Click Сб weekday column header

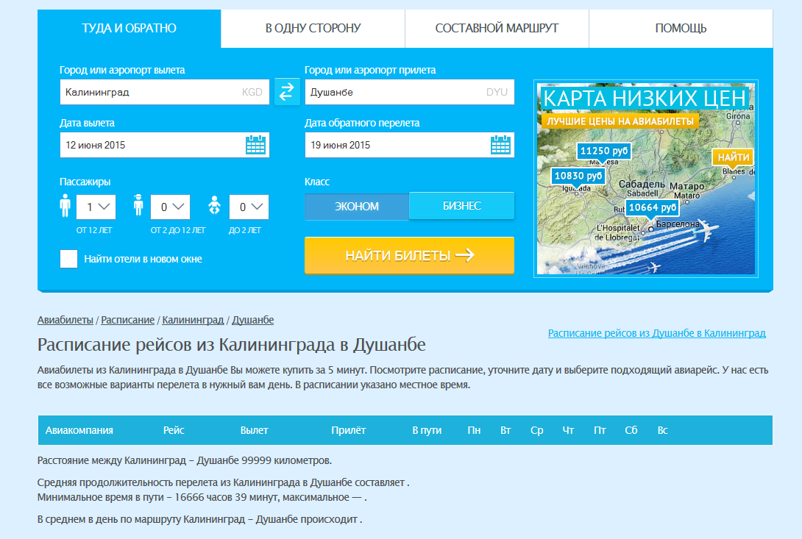[x=631, y=431]
